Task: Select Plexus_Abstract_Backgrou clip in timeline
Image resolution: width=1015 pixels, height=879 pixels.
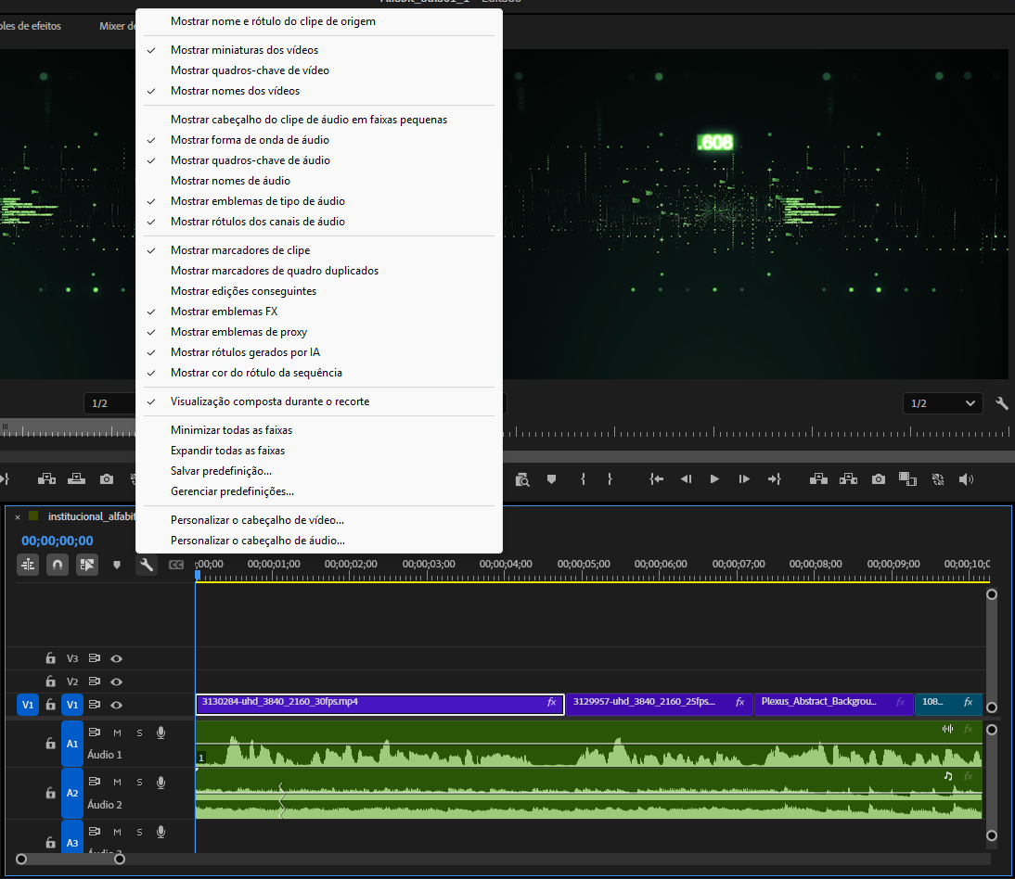Action: [x=834, y=705]
